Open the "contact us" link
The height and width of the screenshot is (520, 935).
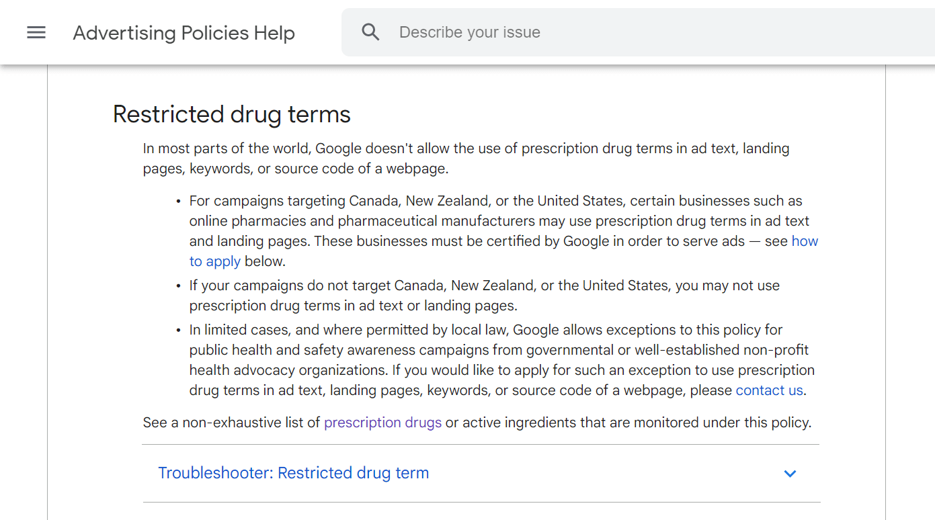pos(769,390)
